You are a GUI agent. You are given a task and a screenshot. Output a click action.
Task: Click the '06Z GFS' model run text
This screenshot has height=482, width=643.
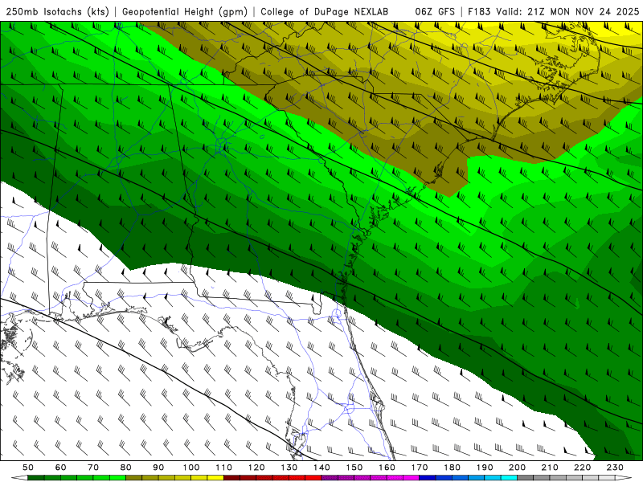tap(435, 12)
